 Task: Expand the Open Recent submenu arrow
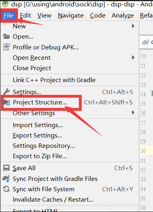coord(133,57)
